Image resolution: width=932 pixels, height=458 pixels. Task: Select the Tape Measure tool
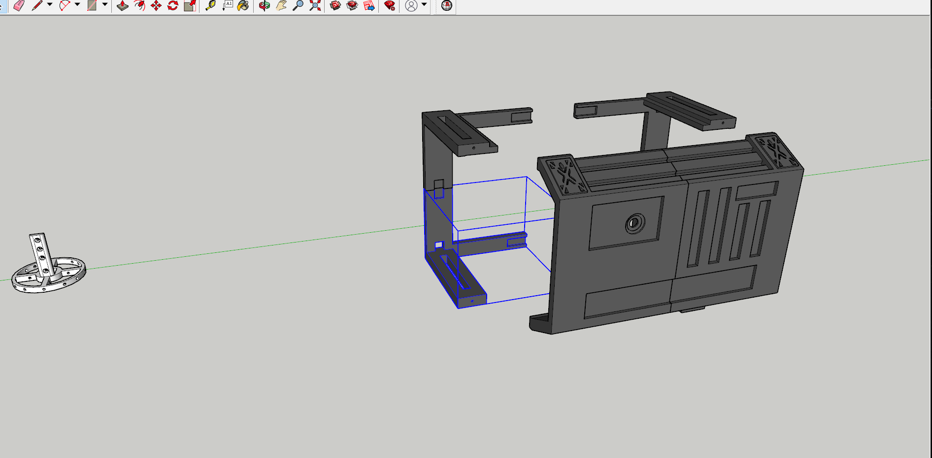coord(211,5)
